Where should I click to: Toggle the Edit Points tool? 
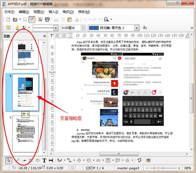pos(140,160)
